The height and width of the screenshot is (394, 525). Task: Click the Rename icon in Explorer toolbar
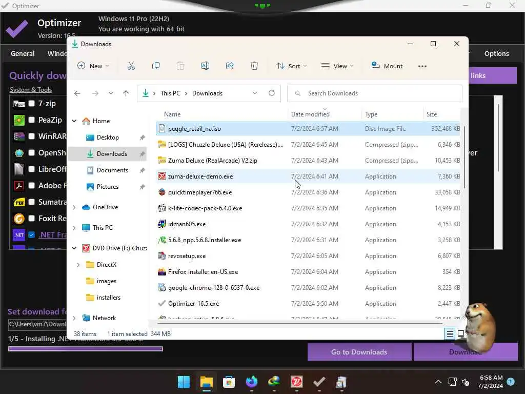tap(205, 66)
